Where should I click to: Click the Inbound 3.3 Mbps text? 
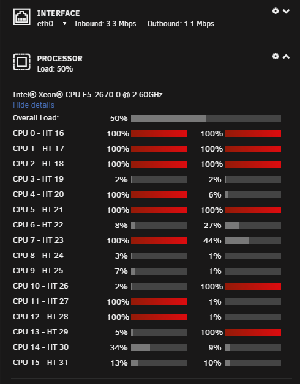[x=105, y=24]
